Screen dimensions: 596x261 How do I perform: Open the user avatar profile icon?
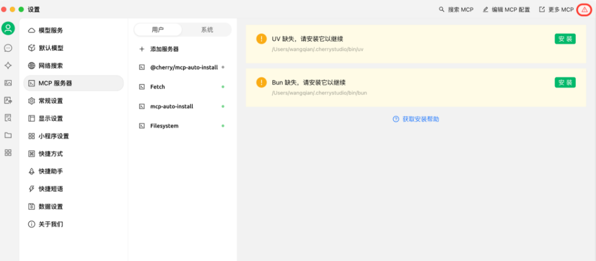(x=8, y=29)
